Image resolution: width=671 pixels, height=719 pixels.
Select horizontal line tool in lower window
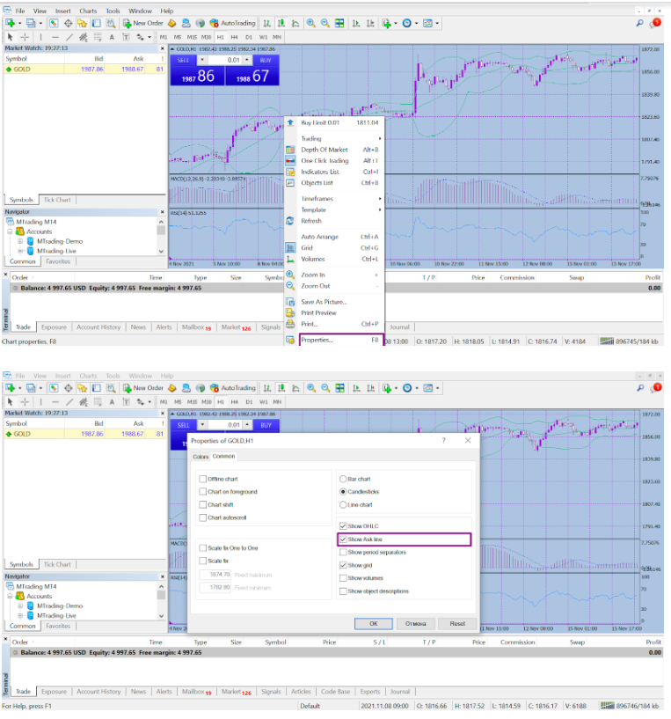[55, 401]
